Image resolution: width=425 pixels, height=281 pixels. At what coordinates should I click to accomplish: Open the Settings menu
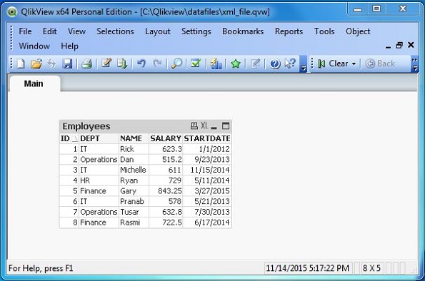(x=196, y=31)
